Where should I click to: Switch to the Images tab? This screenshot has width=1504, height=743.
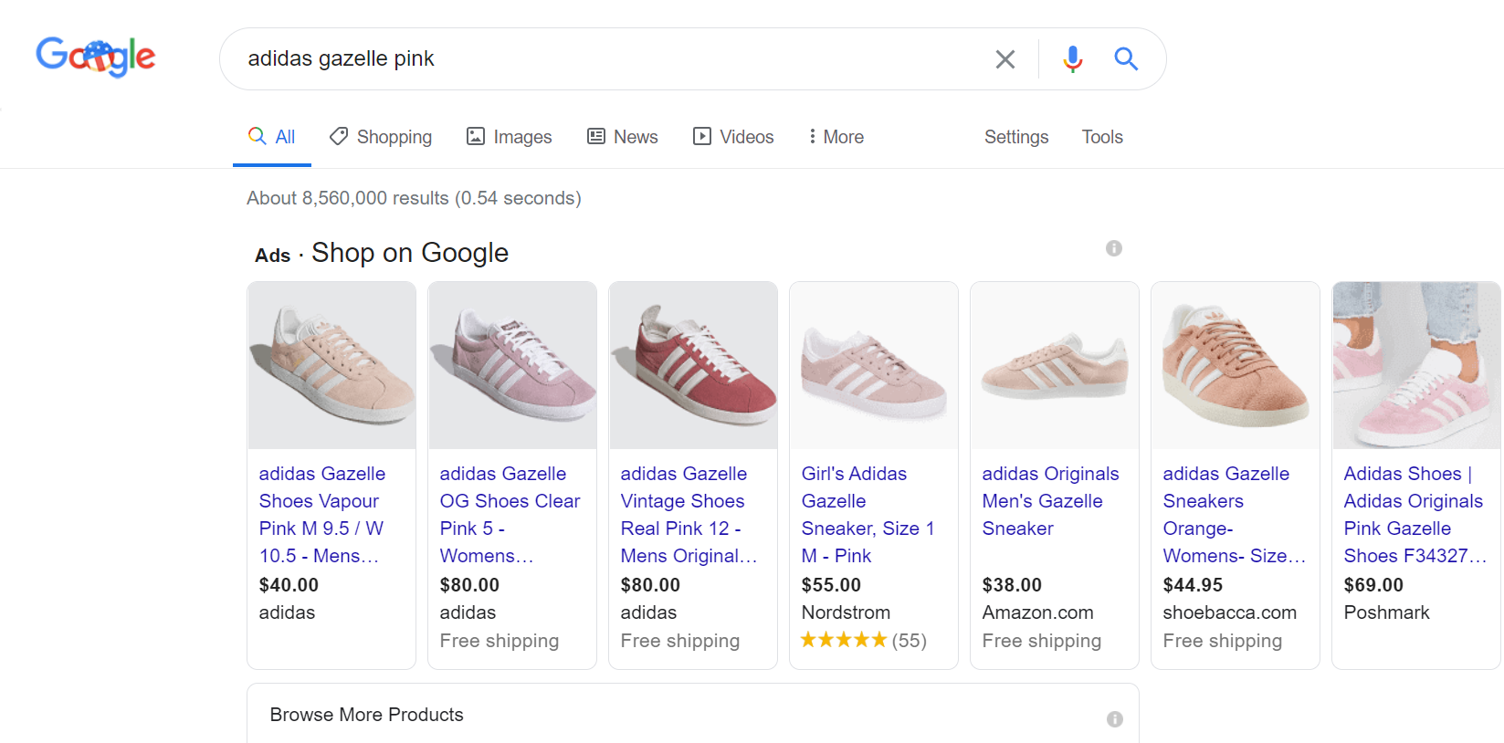pyautogui.click(x=510, y=137)
